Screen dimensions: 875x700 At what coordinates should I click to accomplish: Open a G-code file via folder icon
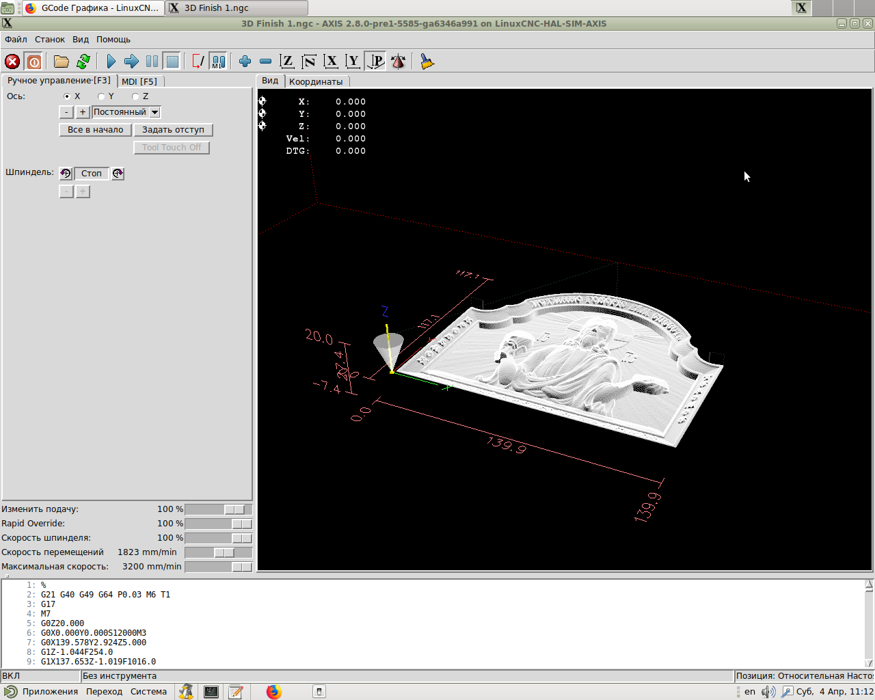click(x=62, y=62)
